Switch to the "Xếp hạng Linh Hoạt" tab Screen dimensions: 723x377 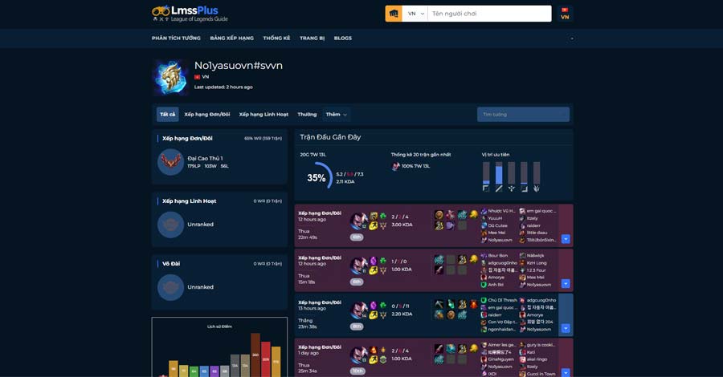click(263, 115)
